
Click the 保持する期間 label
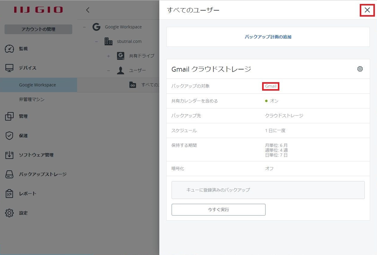tap(184, 145)
